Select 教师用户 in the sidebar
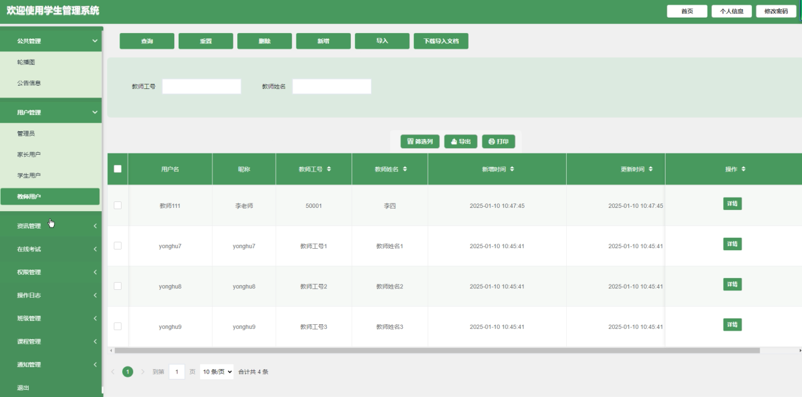802x397 pixels. [x=51, y=197]
